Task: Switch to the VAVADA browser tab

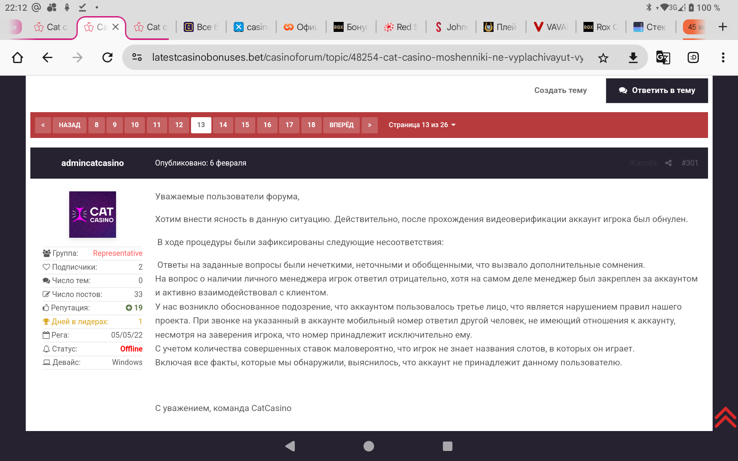Action: pyautogui.click(x=551, y=27)
